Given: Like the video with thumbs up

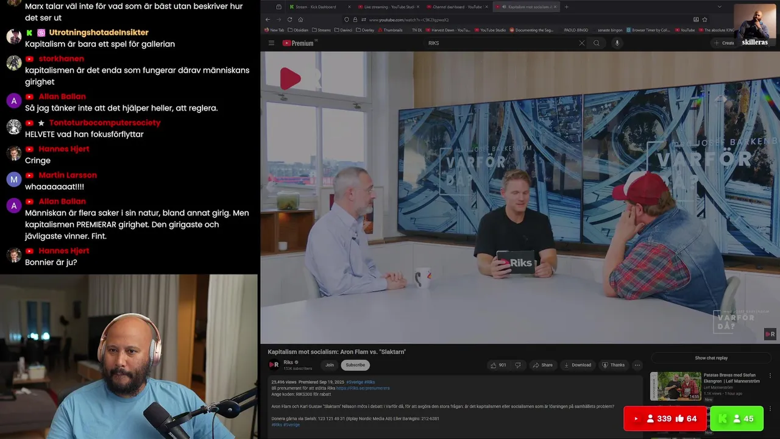Looking at the screenshot, I should [x=499, y=365].
